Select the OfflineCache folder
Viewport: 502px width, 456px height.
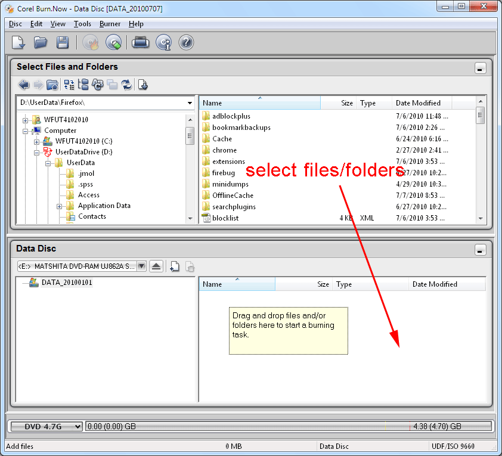233,195
